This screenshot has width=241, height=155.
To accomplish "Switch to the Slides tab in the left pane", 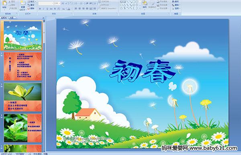I will tap(4, 18).
